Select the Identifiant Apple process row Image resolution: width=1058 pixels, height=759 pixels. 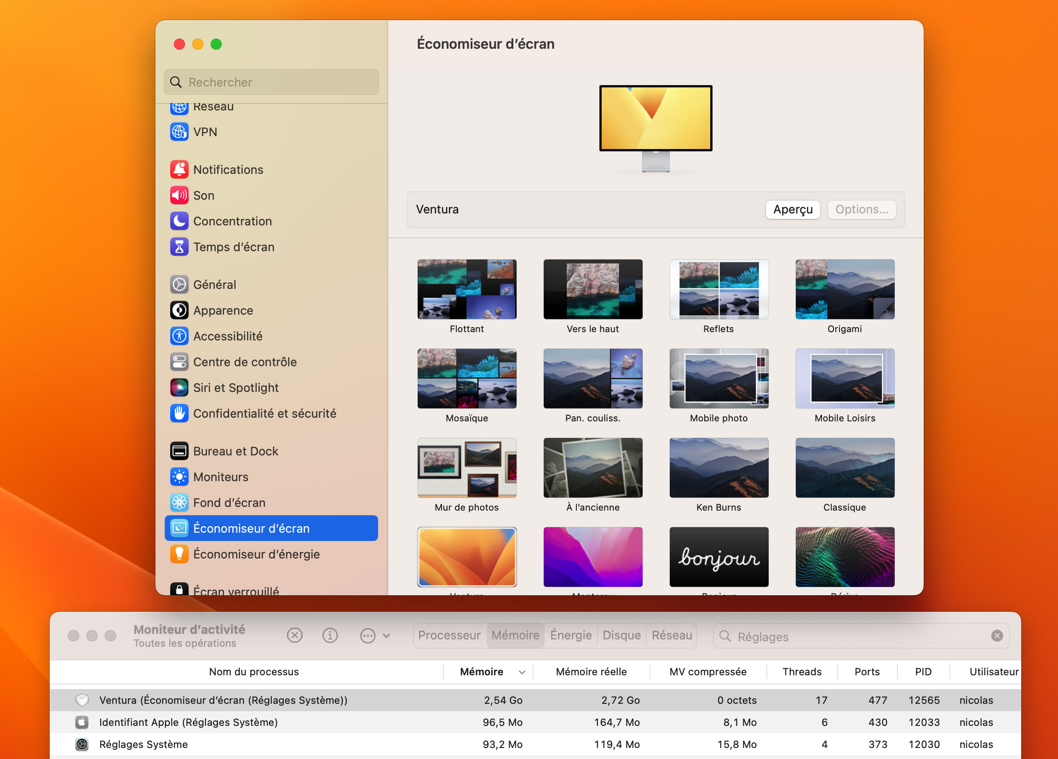click(x=535, y=722)
